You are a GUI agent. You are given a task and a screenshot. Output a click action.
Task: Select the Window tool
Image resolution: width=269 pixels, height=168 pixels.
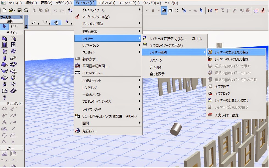click(13, 45)
